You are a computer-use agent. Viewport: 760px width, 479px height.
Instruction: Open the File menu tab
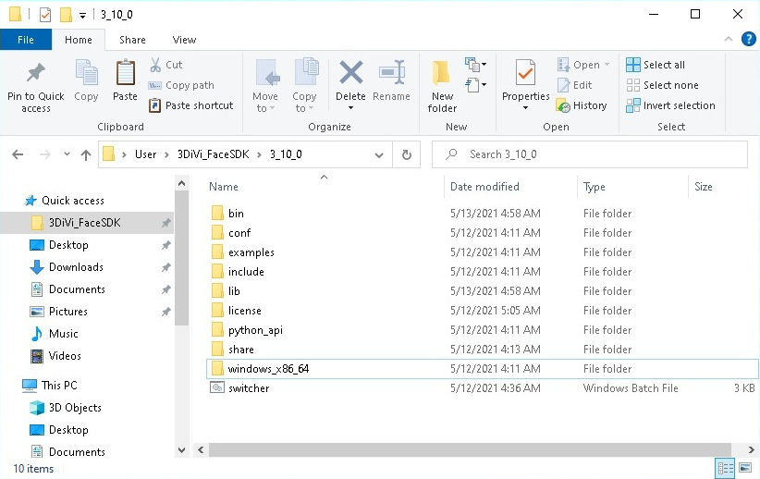[x=26, y=40]
